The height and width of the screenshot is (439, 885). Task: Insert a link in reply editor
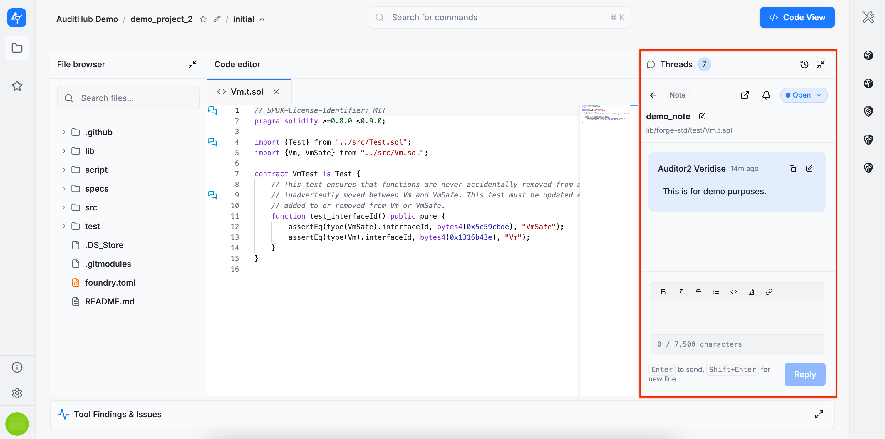pyautogui.click(x=769, y=291)
